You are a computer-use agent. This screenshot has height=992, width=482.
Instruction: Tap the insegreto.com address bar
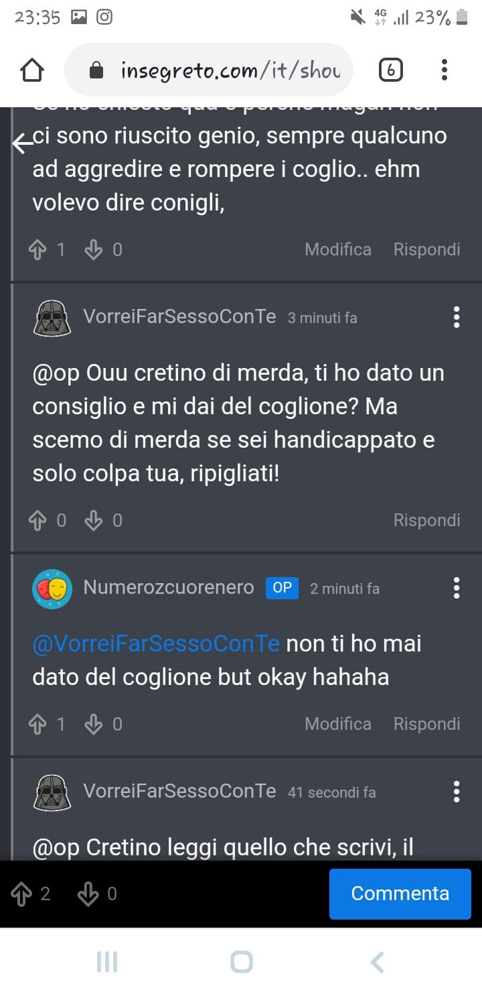pos(208,70)
